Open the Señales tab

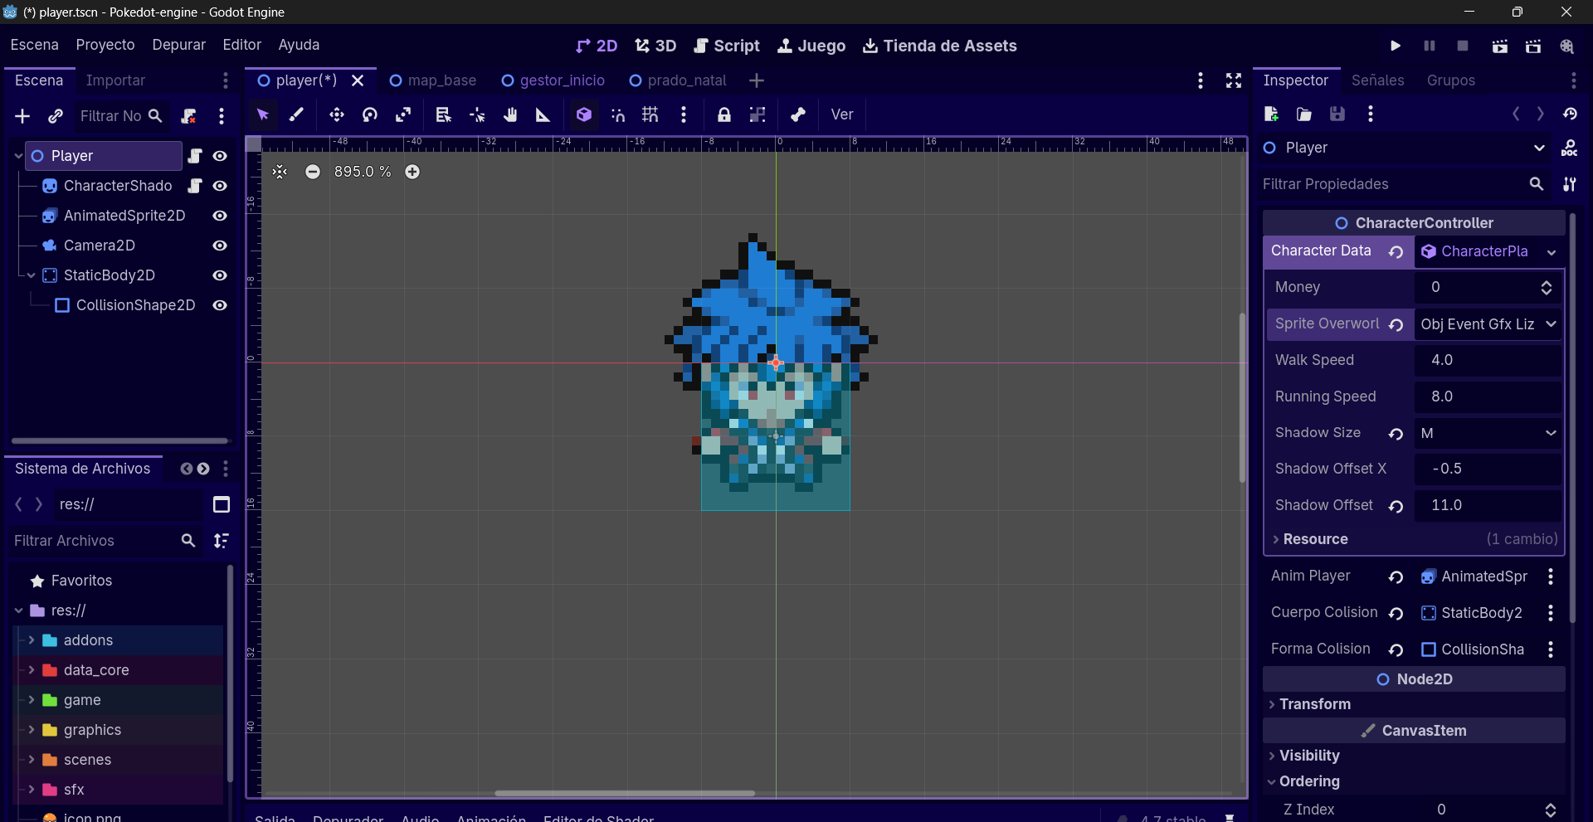coord(1377,80)
